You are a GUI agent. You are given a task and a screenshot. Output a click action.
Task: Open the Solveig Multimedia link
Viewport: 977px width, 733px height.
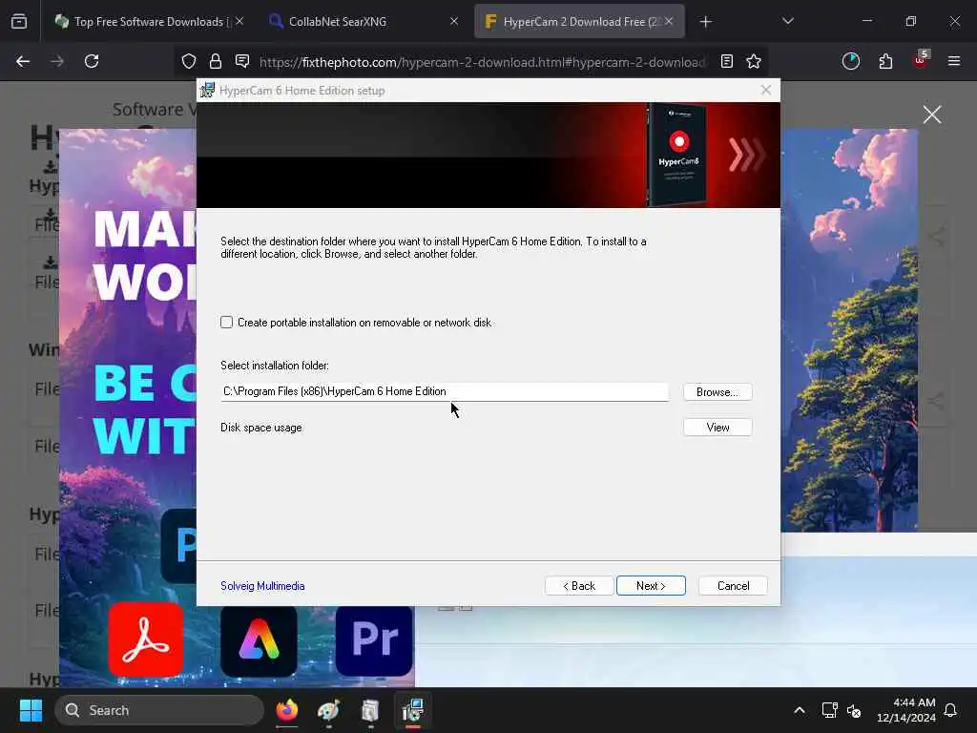click(262, 586)
